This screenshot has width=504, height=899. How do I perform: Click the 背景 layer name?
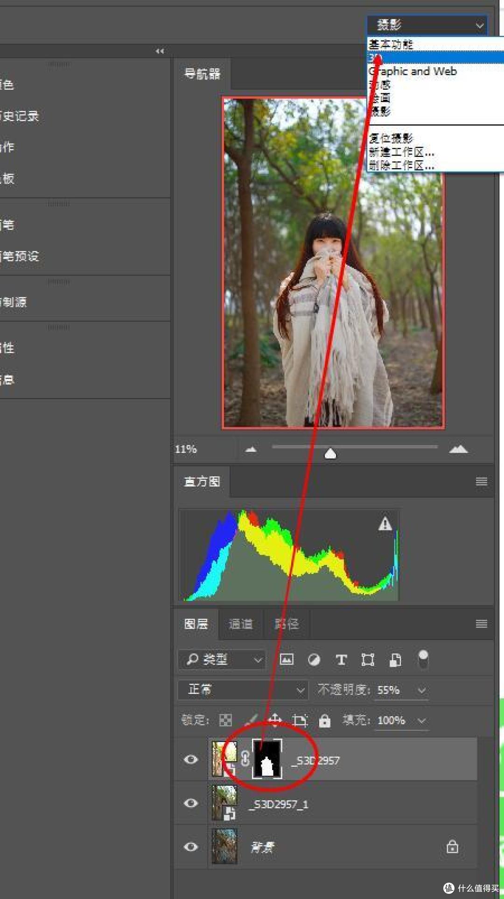click(x=263, y=847)
